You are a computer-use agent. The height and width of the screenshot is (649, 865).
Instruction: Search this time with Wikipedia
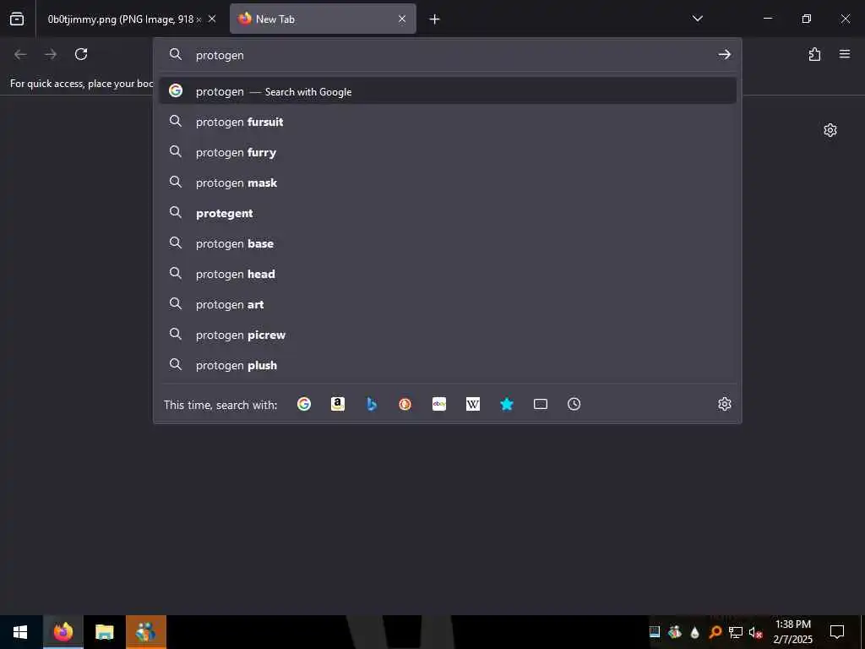473,405
